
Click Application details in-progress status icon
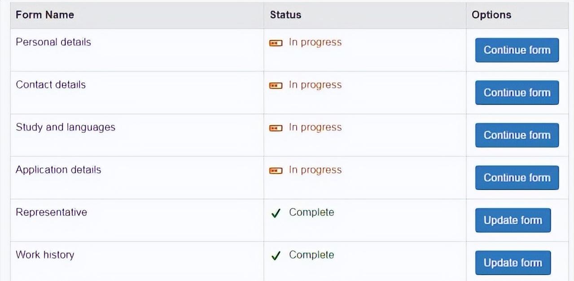pos(276,171)
